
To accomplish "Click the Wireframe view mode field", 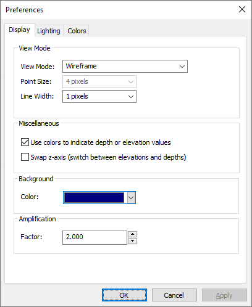I will pyautogui.click(x=125, y=66).
